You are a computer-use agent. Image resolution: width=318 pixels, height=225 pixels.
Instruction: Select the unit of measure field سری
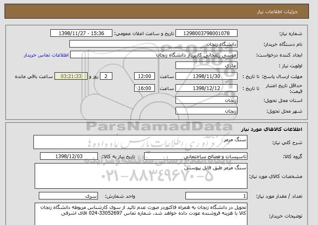68,196
